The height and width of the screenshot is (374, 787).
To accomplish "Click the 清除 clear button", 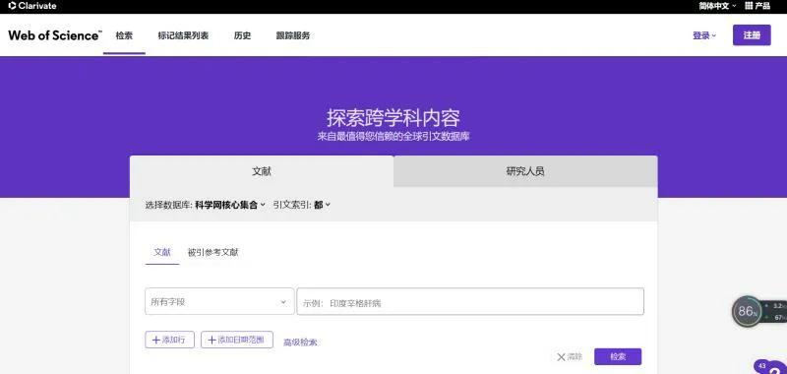I will pos(570,357).
